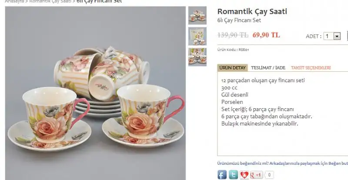This screenshot has width=348, height=180.
Task: Open the TESLİMAT / İADE tab
Action: pyautogui.click(x=268, y=68)
